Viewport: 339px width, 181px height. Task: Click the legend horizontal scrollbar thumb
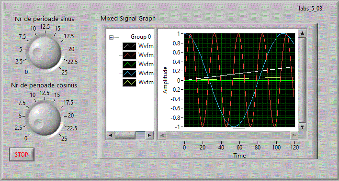125,136
